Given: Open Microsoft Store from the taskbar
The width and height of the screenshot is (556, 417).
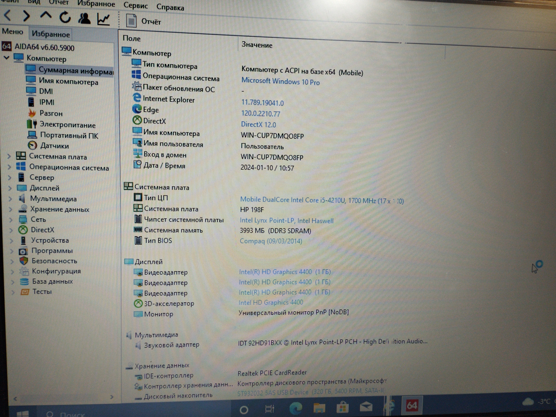Looking at the screenshot, I should [x=342, y=407].
